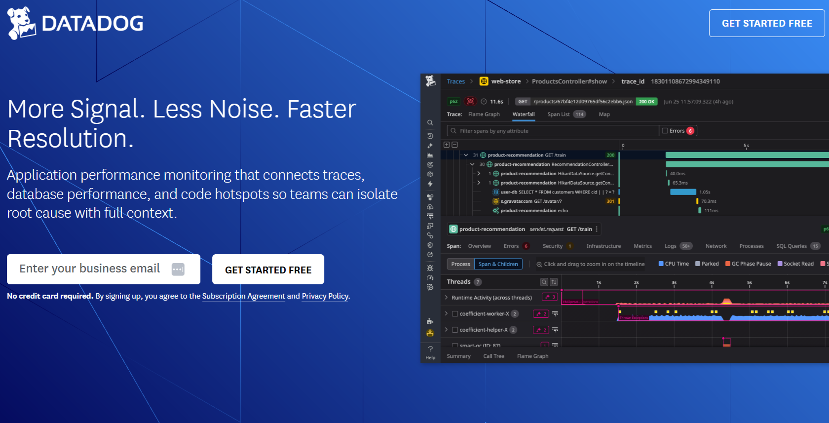Click the Filter spans by any attribute field

tap(553, 131)
